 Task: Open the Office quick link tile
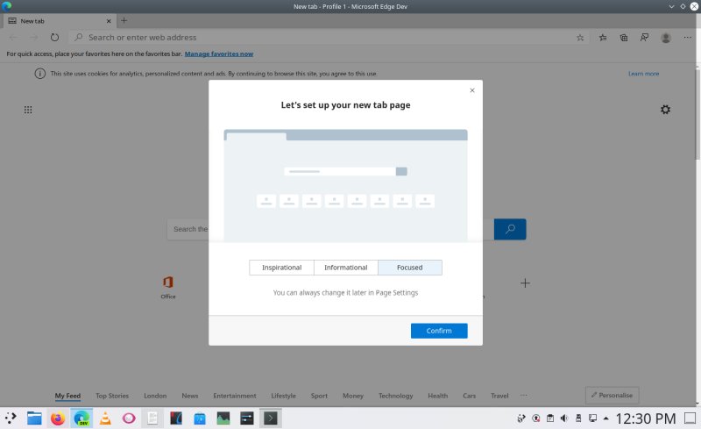point(168,287)
